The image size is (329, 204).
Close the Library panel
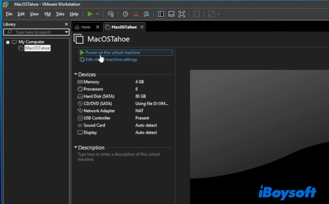click(x=66, y=24)
